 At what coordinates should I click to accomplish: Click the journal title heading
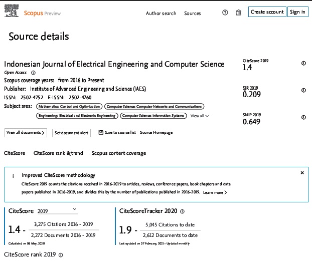point(114,64)
